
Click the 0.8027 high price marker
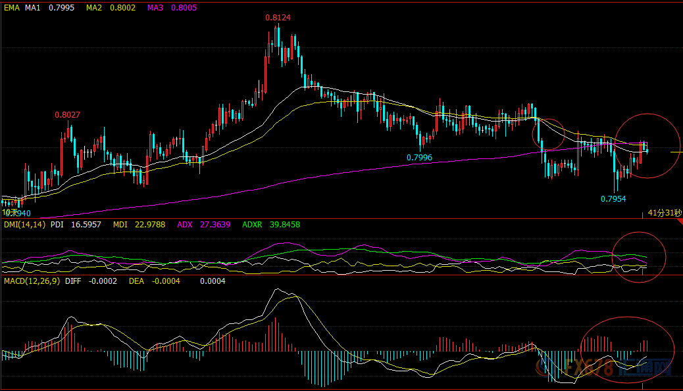(67, 115)
